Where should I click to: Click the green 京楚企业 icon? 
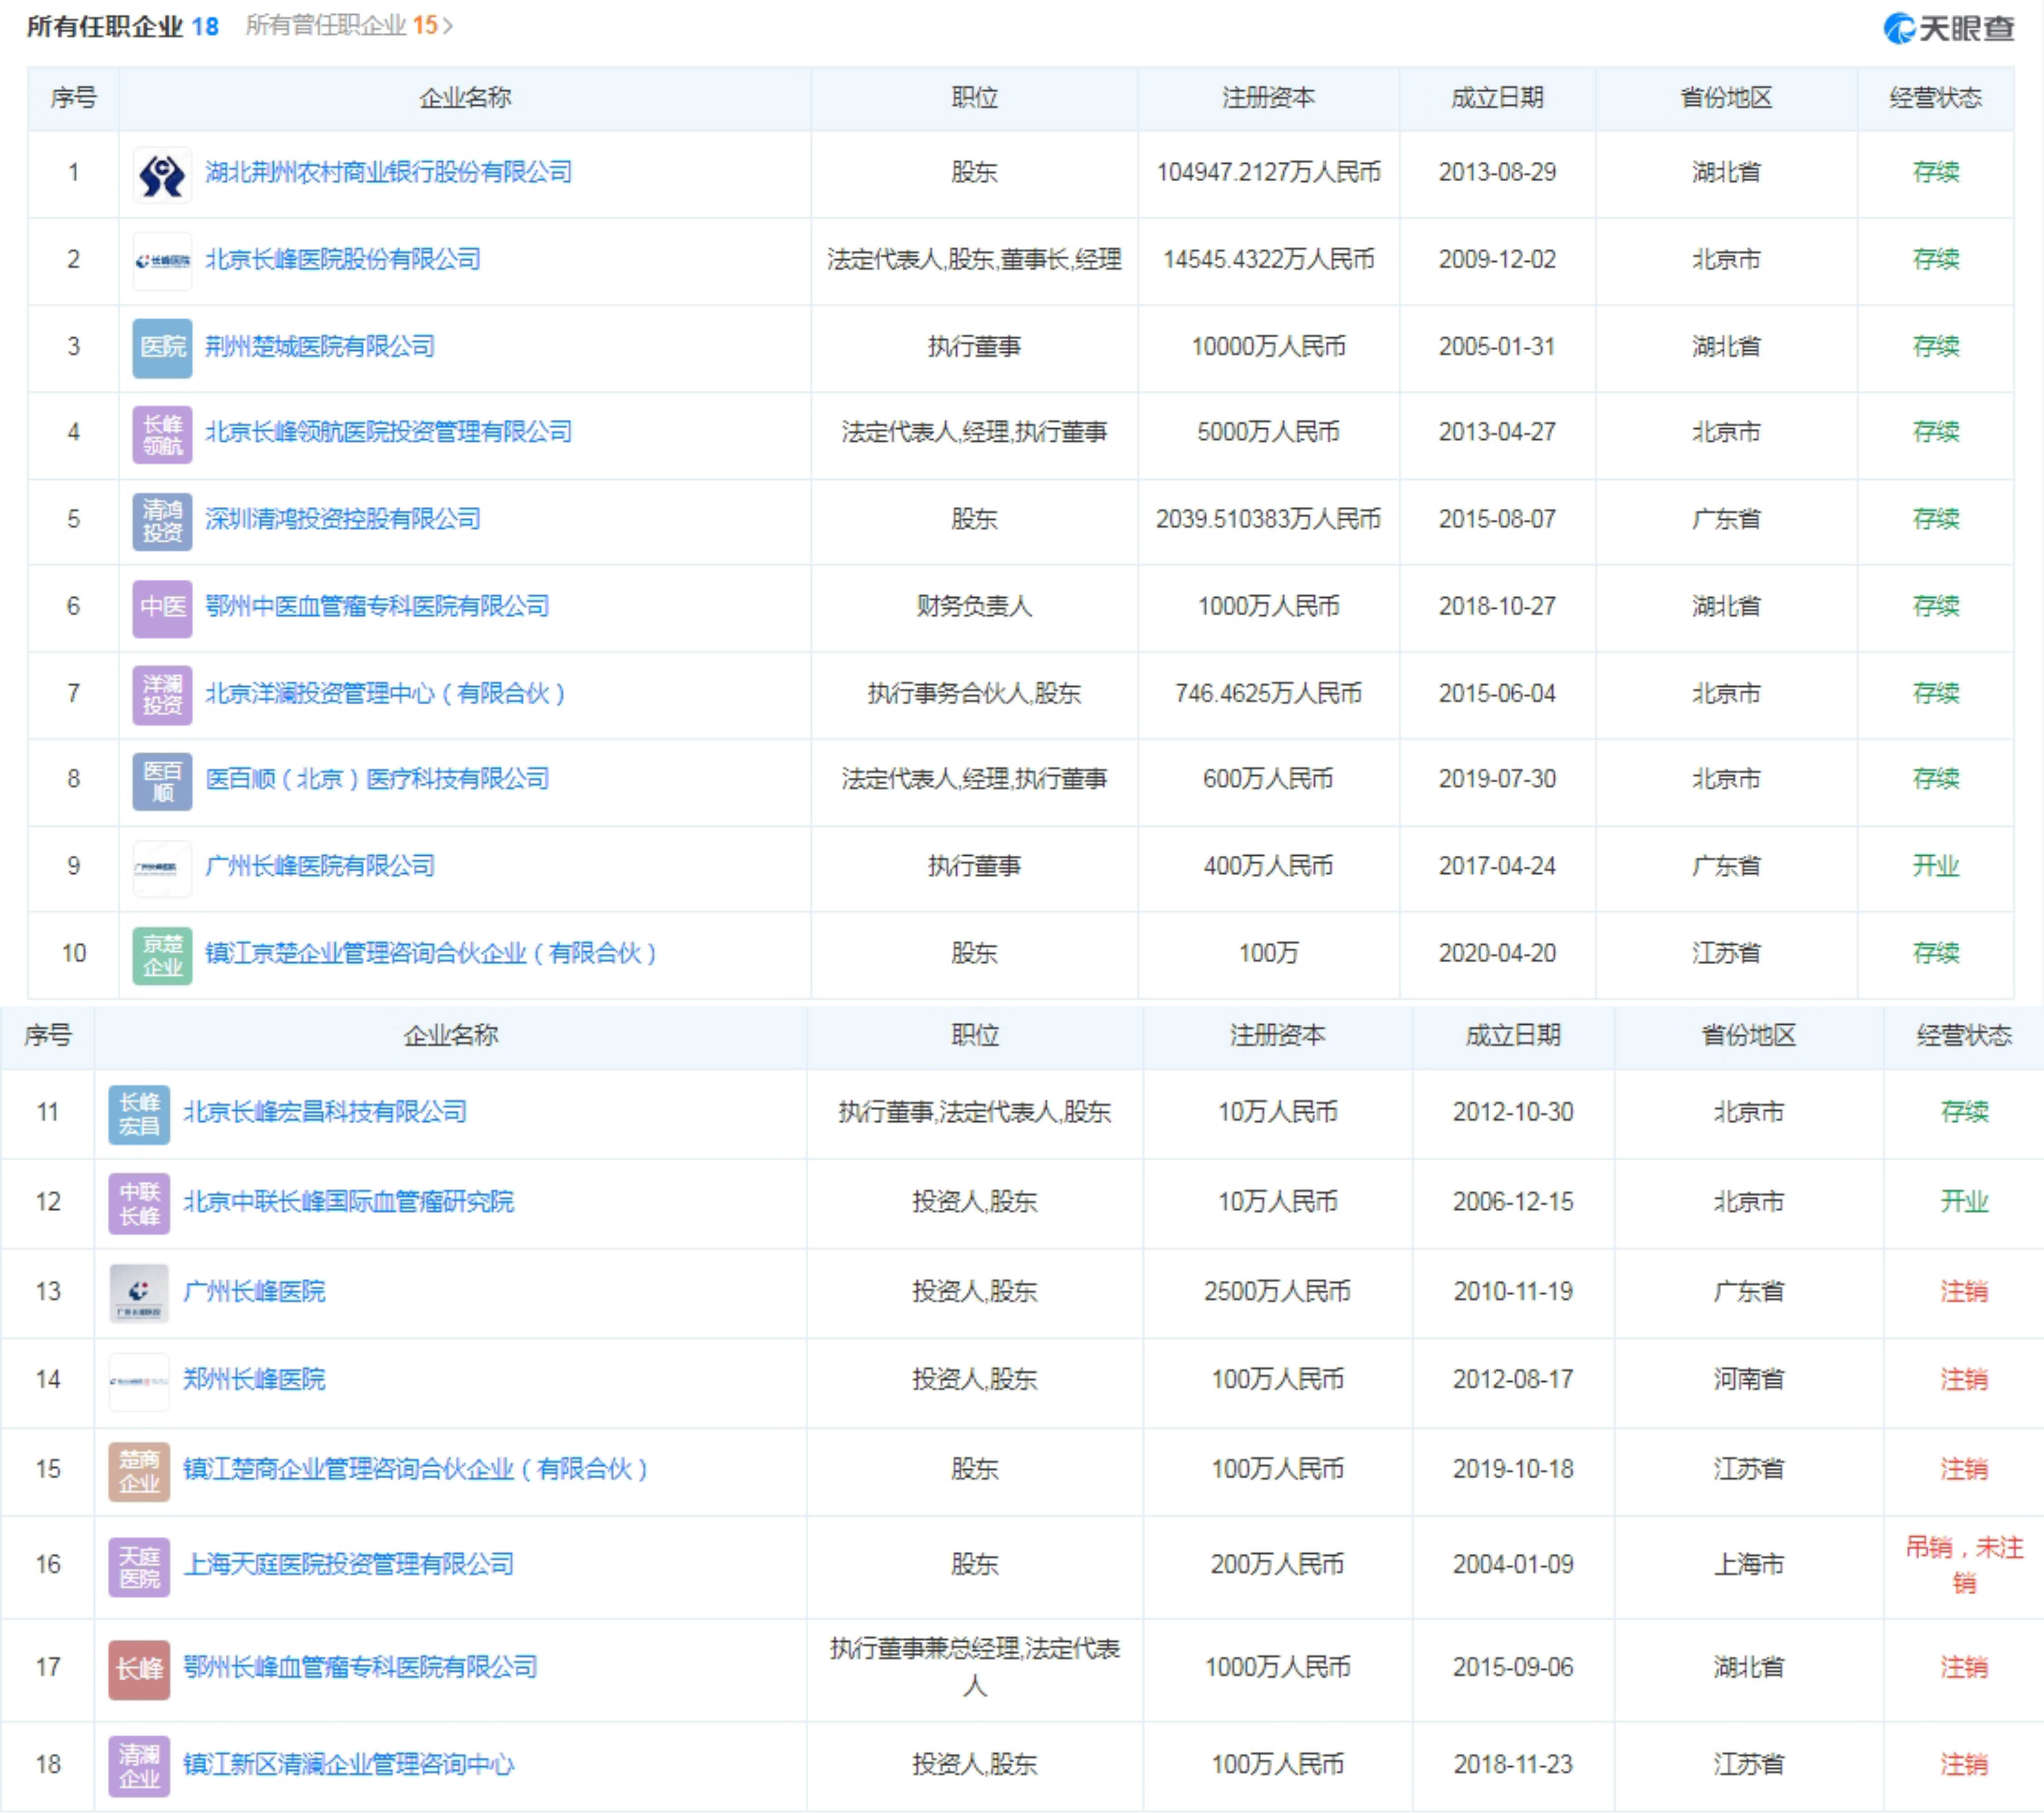point(162,954)
